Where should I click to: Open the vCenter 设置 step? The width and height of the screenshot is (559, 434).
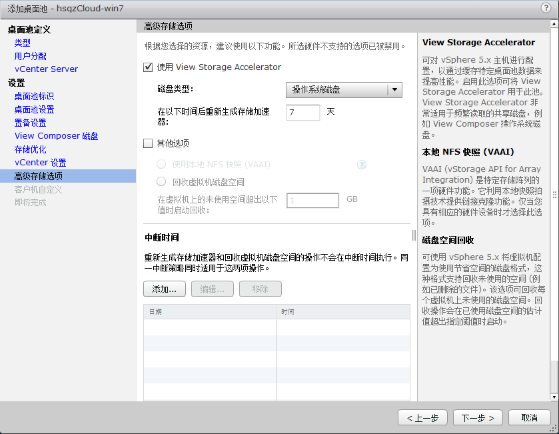pyautogui.click(x=40, y=163)
